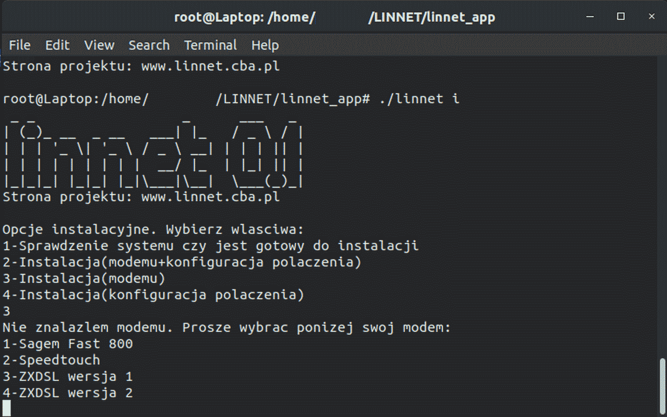Minimize the terminal window

pyautogui.click(x=590, y=17)
